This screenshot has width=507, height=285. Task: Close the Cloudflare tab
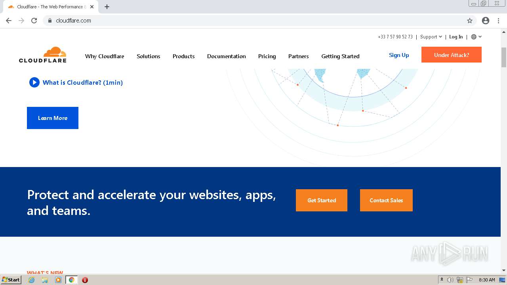click(92, 7)
